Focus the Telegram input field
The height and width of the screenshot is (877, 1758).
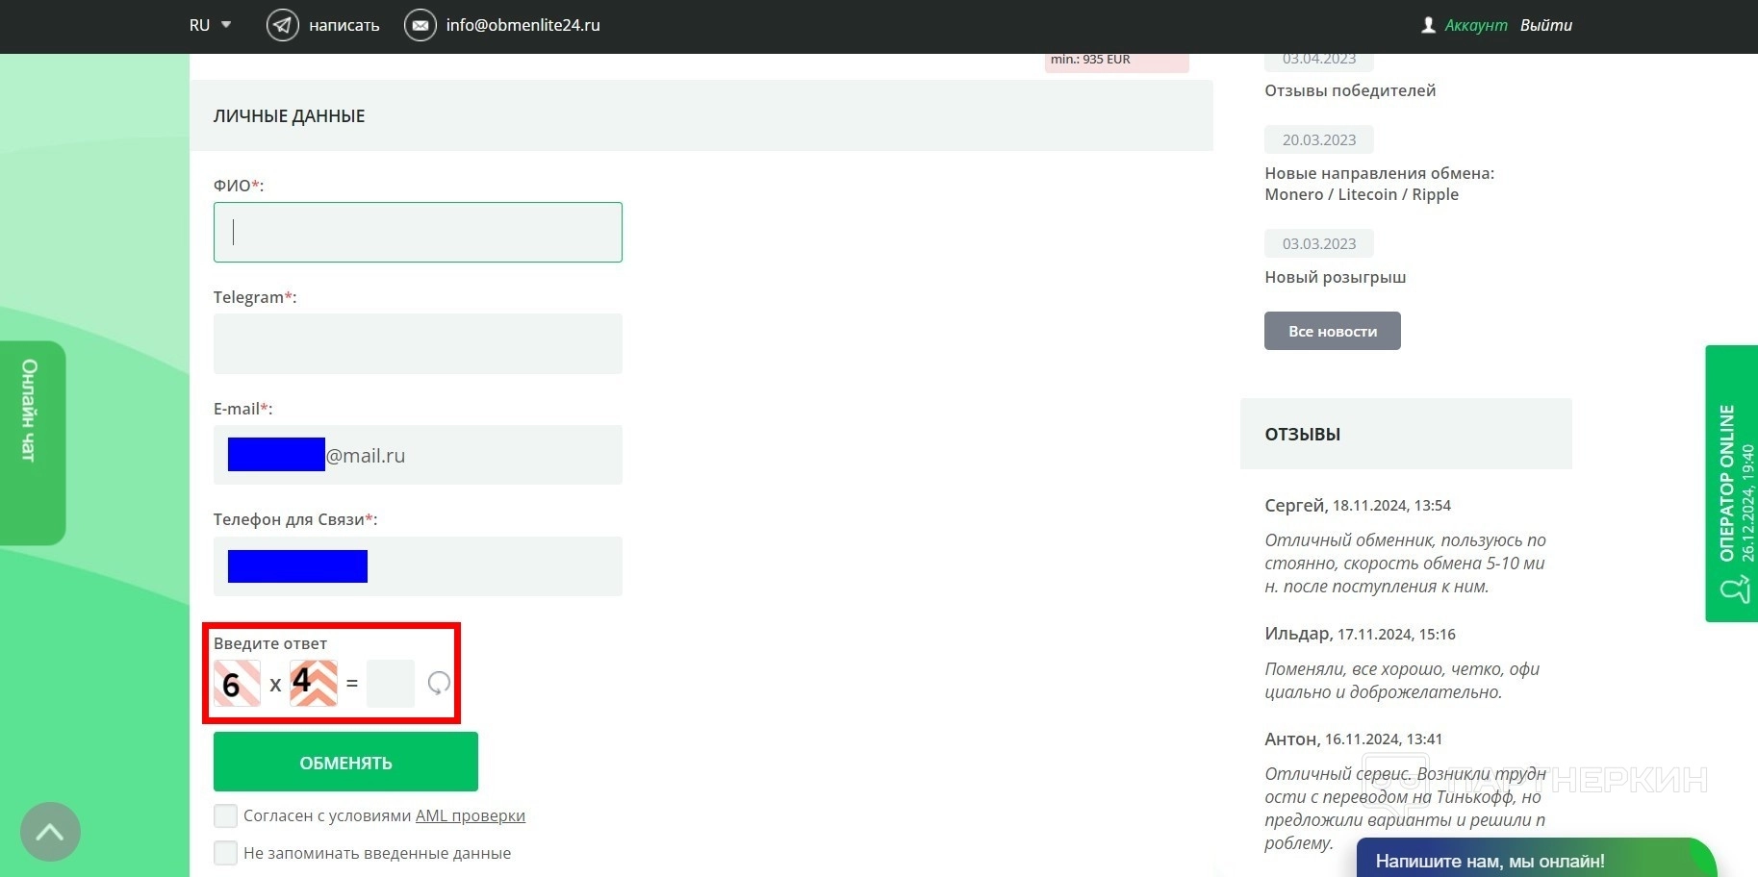coord(418,343)
